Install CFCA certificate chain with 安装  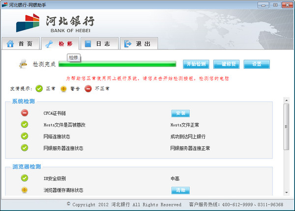pos(180,113)
